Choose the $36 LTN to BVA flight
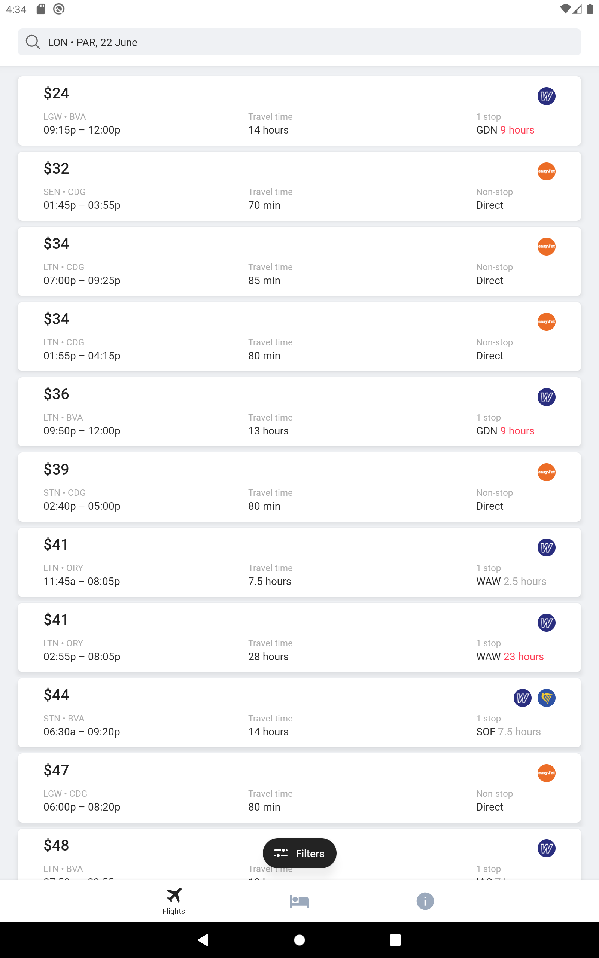This screenshot has width=599, height=958. 299,412
